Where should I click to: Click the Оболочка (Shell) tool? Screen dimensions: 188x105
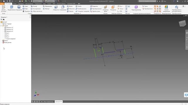[x=71, y=9]
